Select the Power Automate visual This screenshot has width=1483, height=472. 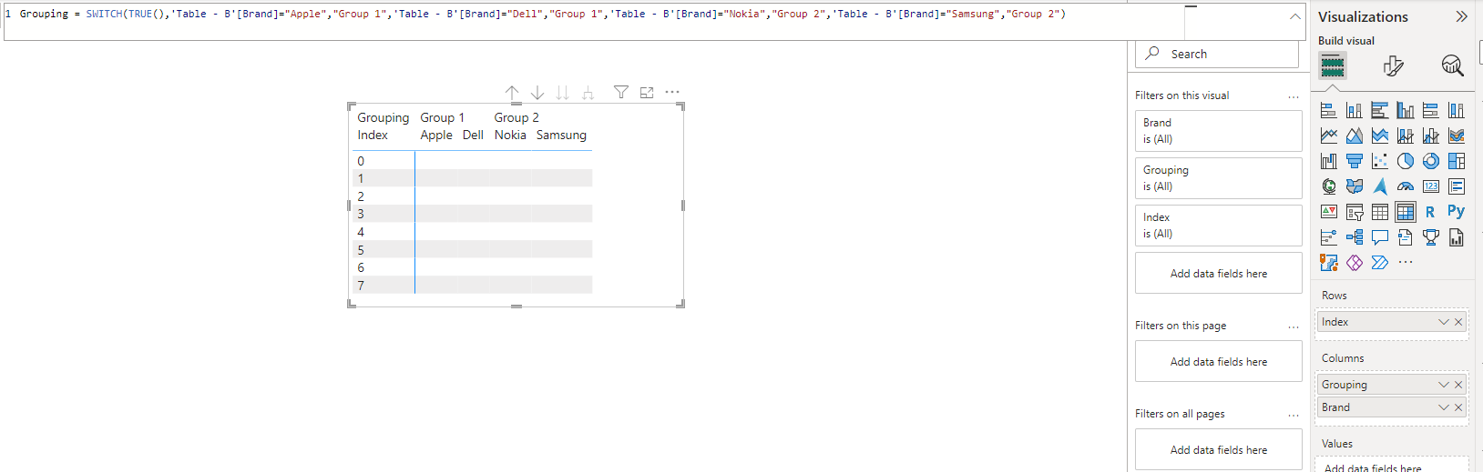[x=1380, y=263]
